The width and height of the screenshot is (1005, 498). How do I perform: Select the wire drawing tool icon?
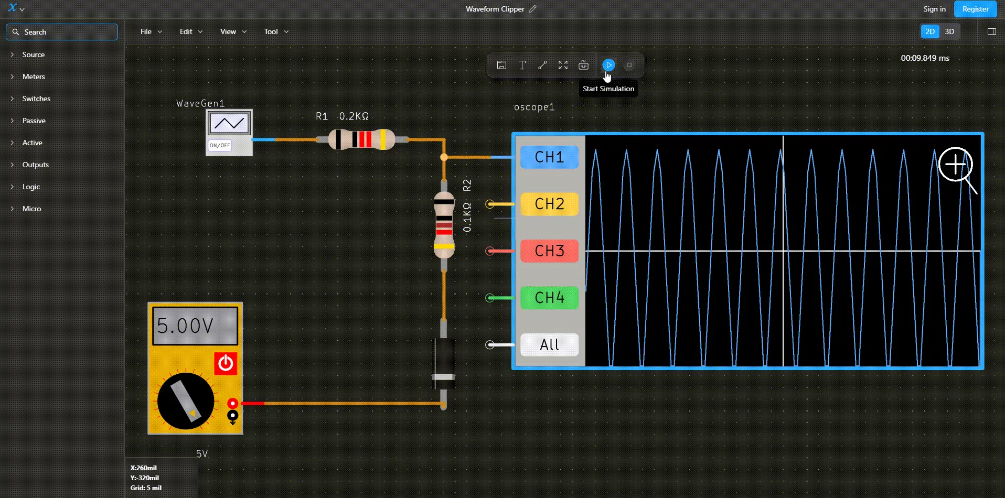pos(542,65)
